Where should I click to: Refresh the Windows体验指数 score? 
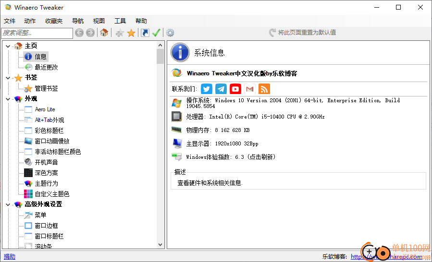tap(231, 157)
